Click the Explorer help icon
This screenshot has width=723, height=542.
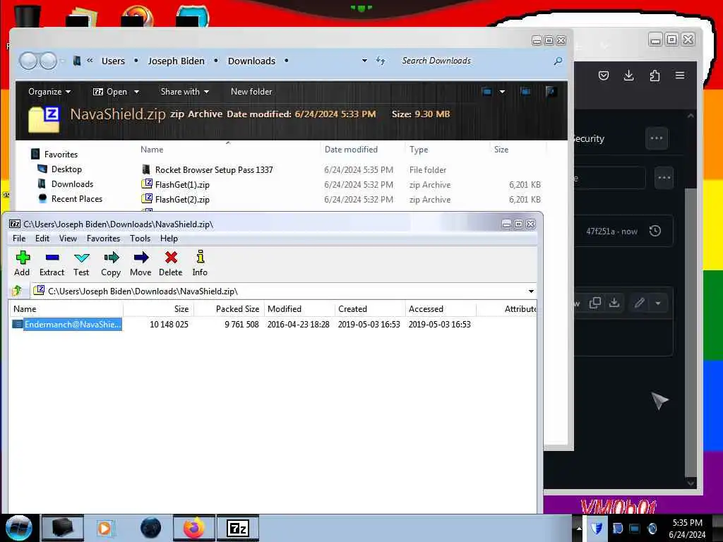click(x=551, y=91)
